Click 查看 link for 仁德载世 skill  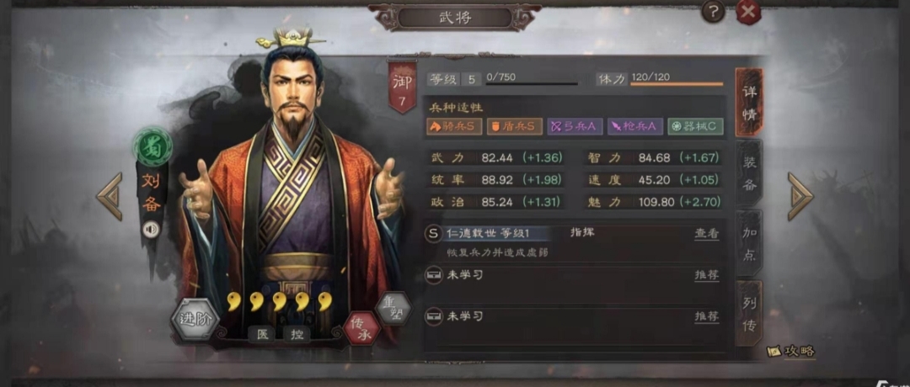pyautogui.click(x=707, y=234)
